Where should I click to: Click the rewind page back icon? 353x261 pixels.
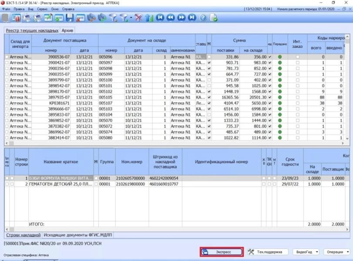[171, 17]
